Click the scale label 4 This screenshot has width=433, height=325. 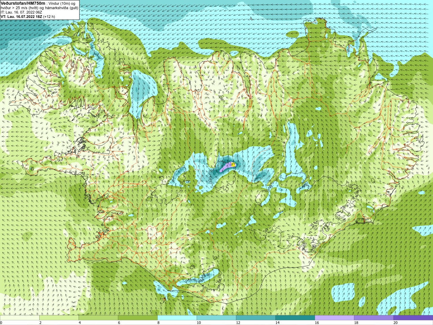79,323
